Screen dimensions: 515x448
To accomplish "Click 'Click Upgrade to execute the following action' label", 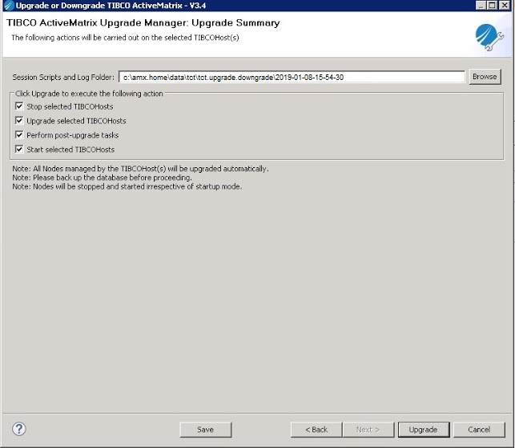I will point(89,94).
